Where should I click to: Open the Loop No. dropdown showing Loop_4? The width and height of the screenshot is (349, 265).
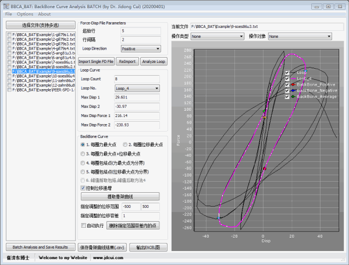(x=137, y=89)
